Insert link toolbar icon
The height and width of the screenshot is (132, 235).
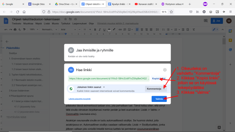[120, 30]
